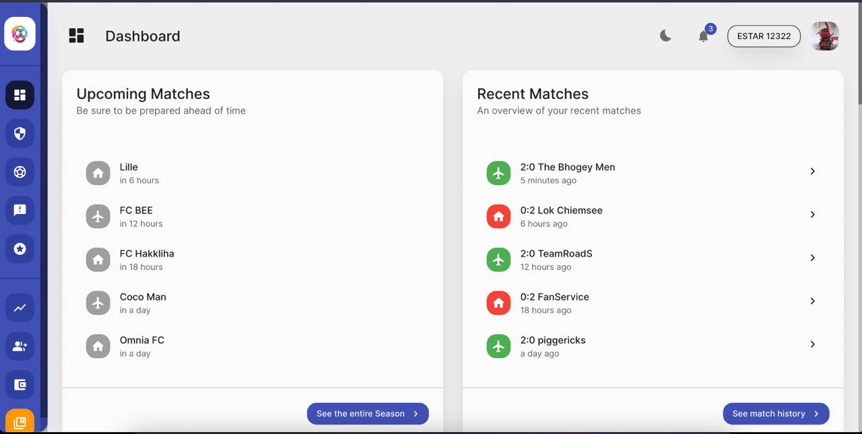Open the user profile avatar
This screenshot has height=434, width=862.
824,36
